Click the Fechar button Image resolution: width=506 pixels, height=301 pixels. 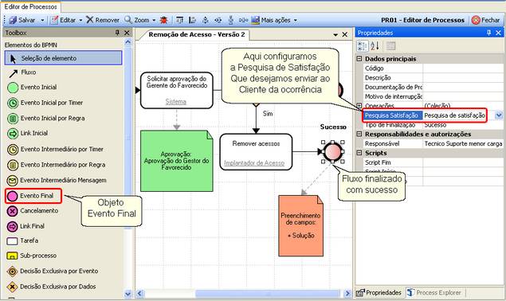[x=485, y=20]
